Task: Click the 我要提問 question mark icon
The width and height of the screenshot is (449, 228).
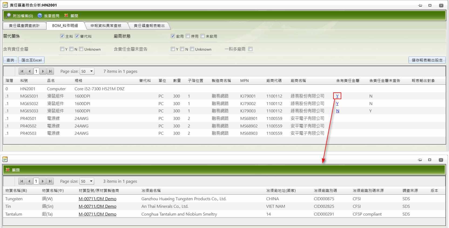Action: point(40,16)
